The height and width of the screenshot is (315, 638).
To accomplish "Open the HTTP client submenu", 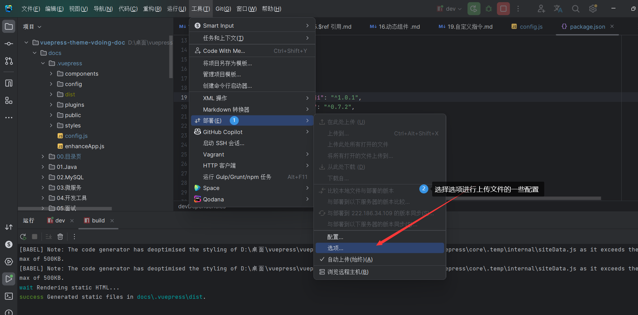I will [252, 165].
